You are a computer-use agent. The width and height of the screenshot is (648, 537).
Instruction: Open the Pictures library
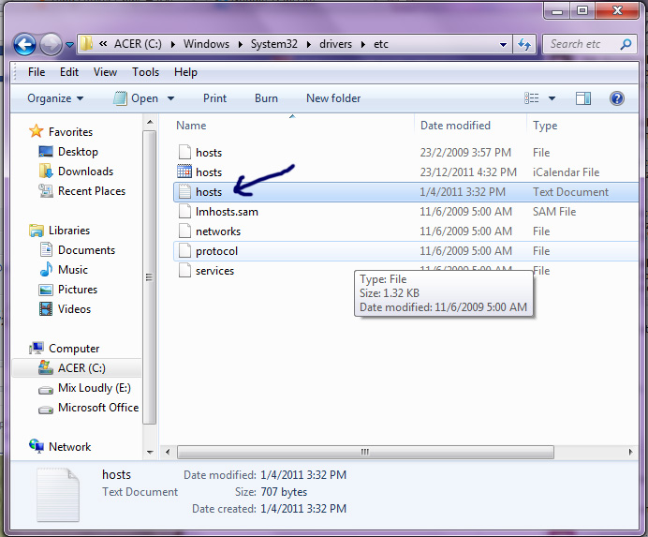(x=78, y=290)
